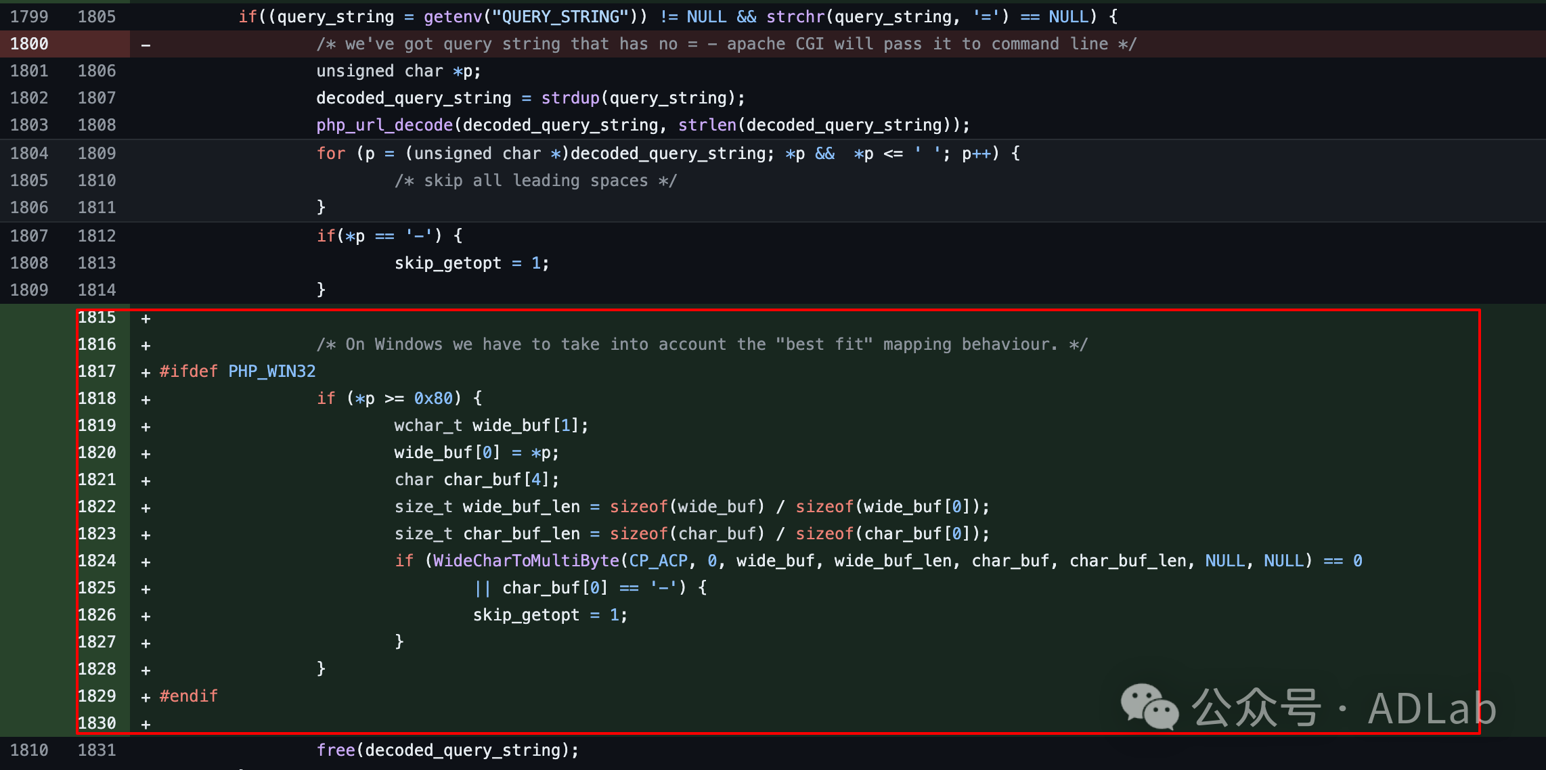The height and width of the screenshot is (770, 1546).
Task: Click the plus marker on added line 1815
Action: (x=146, y=318)
